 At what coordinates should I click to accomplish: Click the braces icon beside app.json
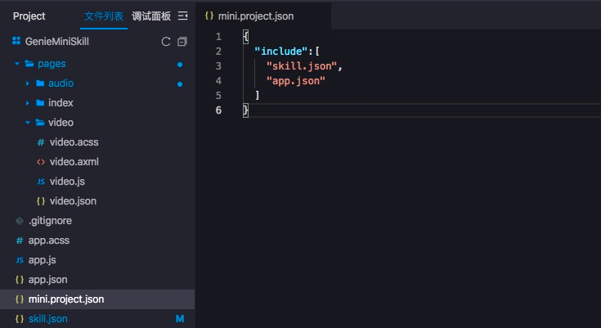20,280
